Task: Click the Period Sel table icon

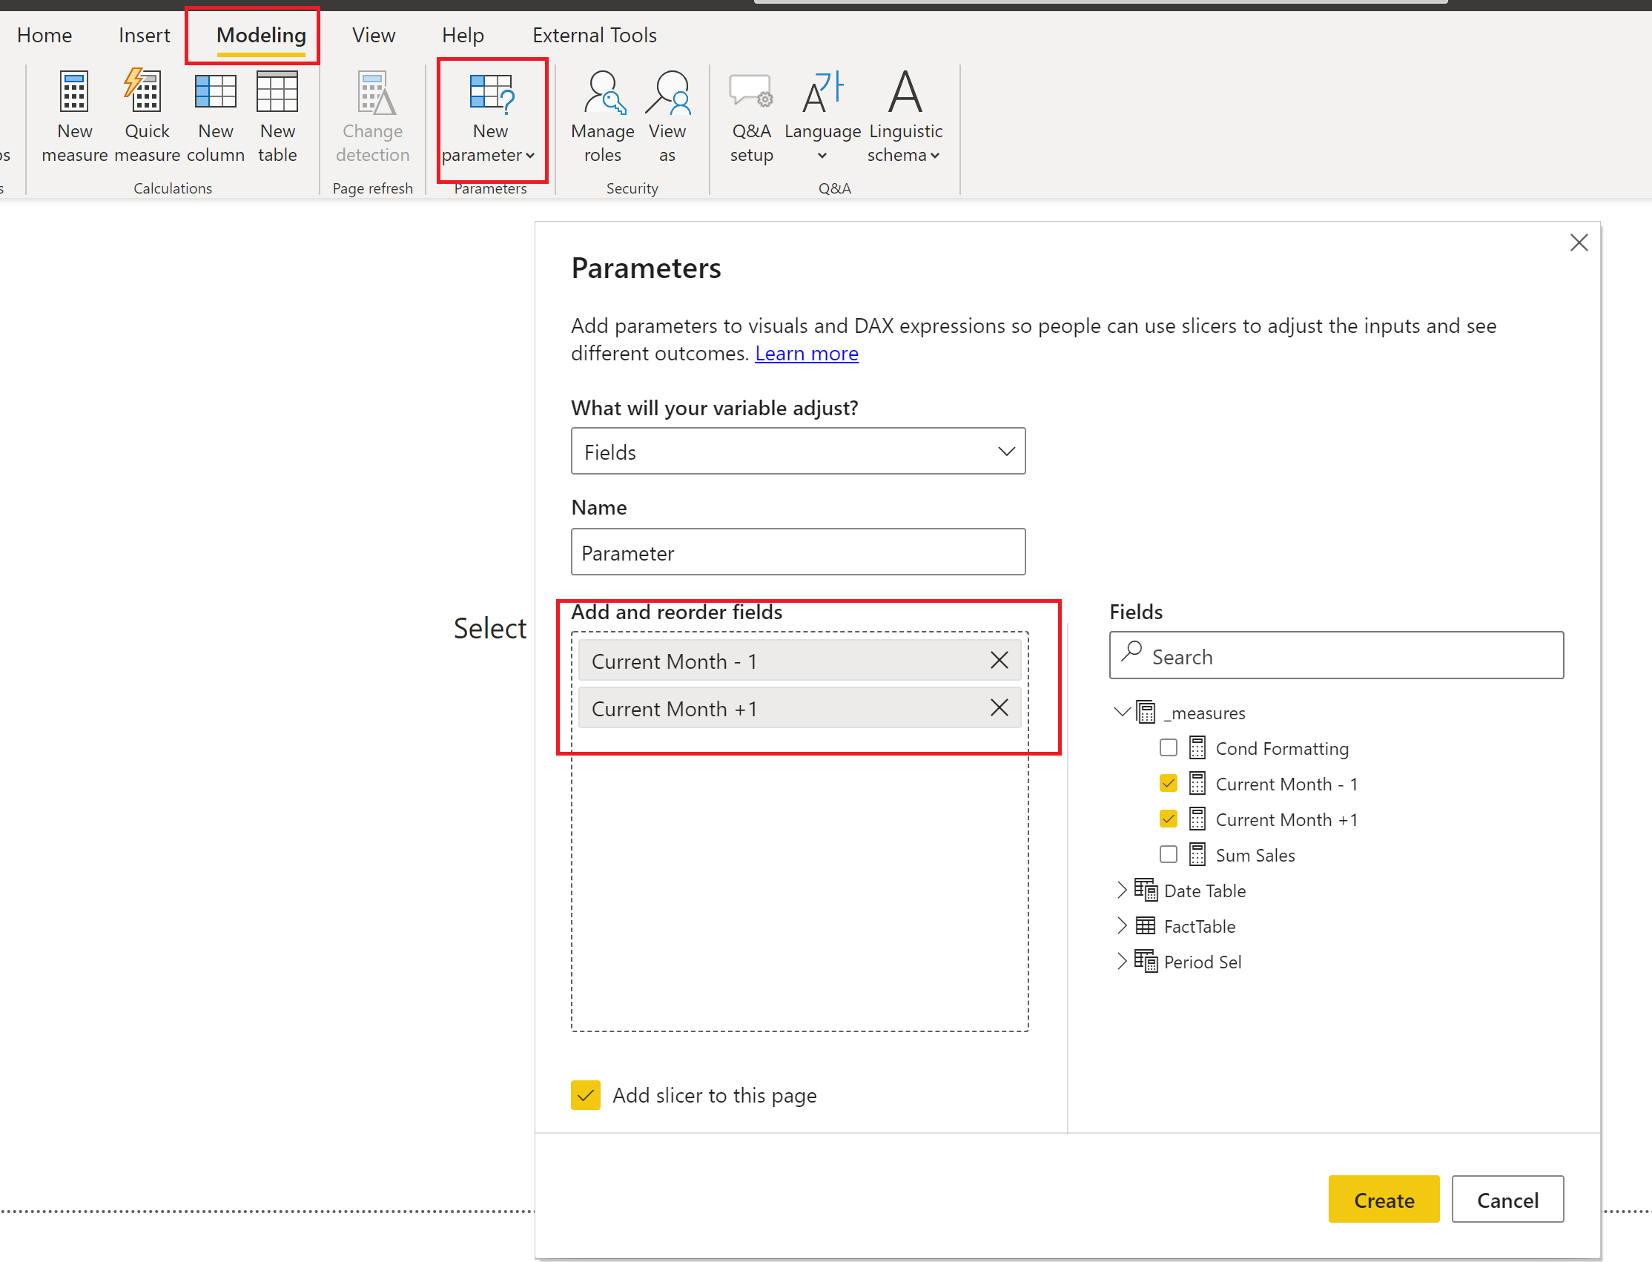Action: tap(1146, 961)
